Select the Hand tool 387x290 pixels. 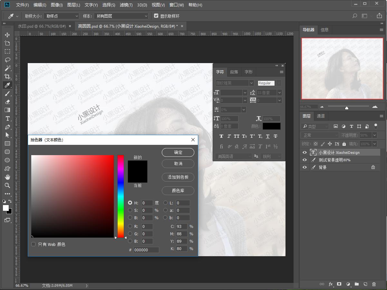point(7,177)
